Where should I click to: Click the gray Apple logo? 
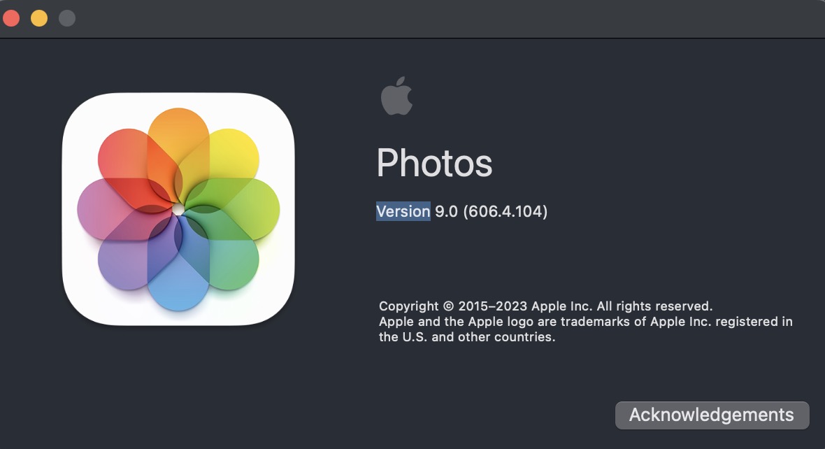[x=396, y=96]
